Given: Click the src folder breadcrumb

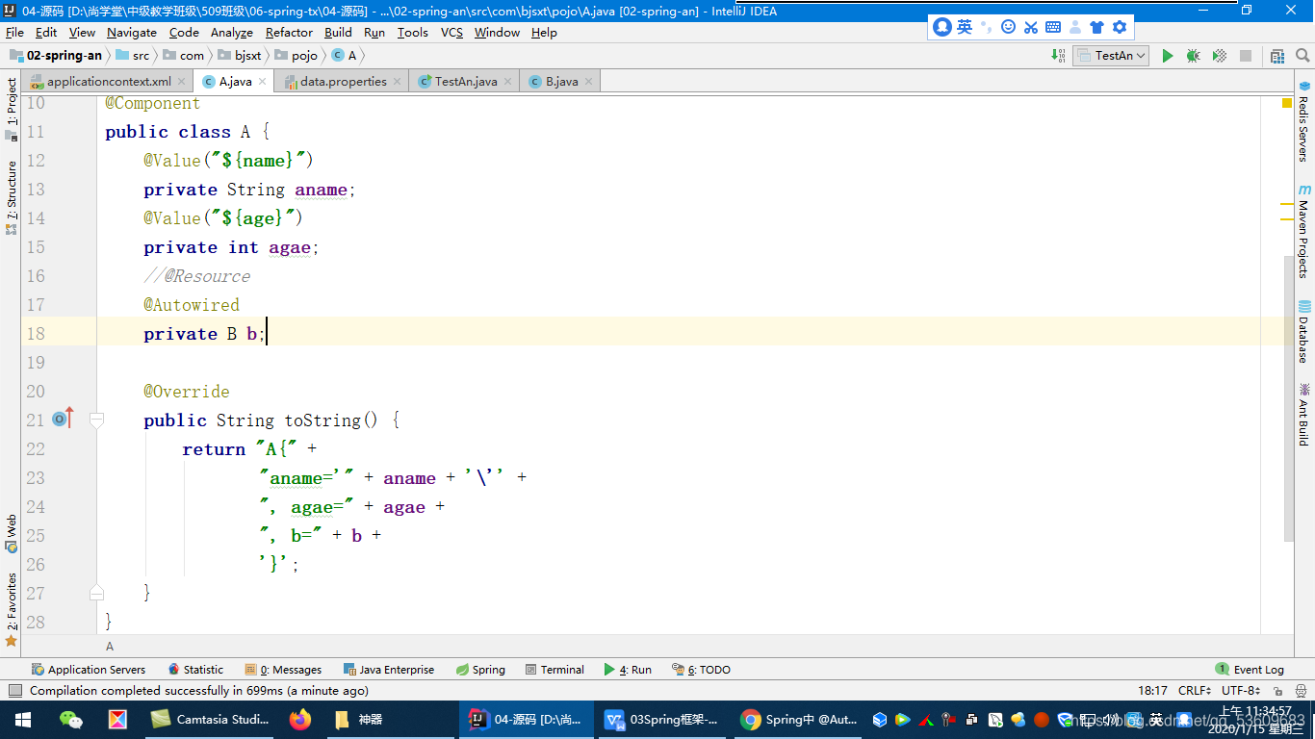Looking at the screenshot, I should [133, 56].
